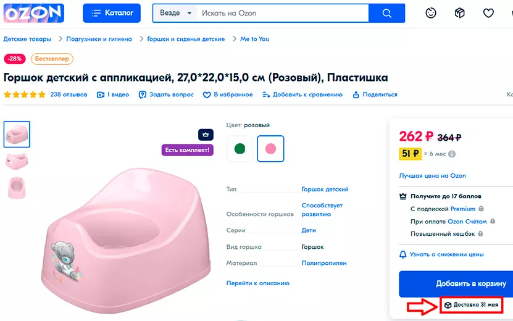513x321 pixels.
Task: Open orders box icon in header
Action: (x=459, y=13)
